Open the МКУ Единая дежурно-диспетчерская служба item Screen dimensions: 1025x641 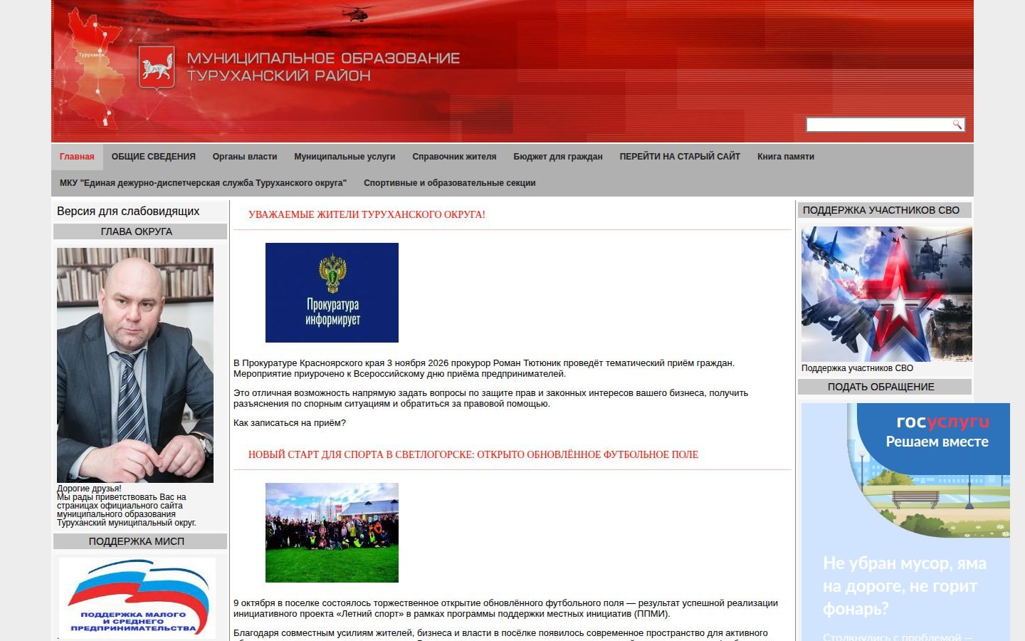coord(203,183)
